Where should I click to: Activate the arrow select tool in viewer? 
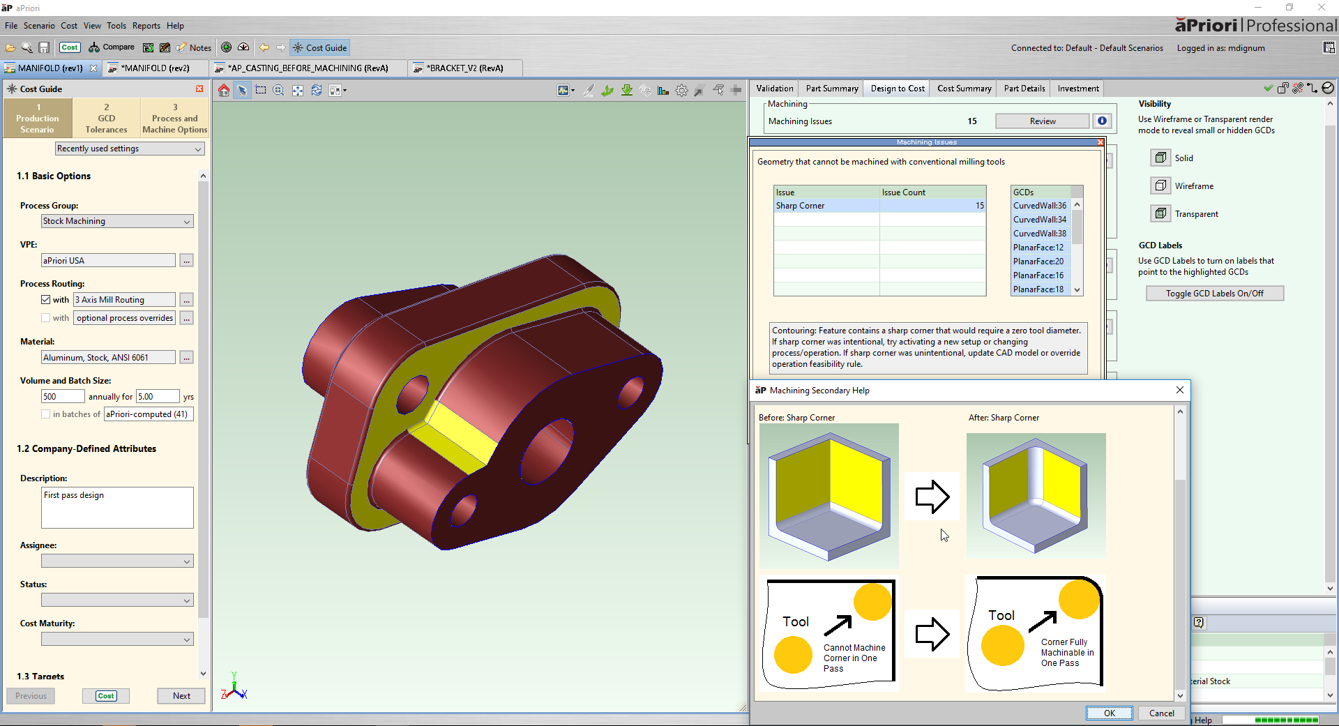242,90
